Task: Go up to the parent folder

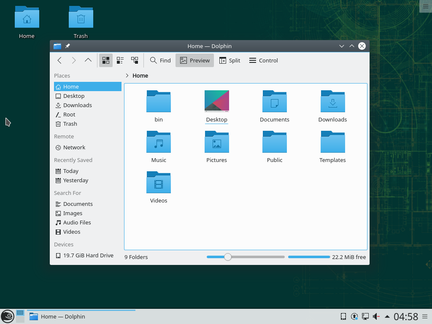Action: pyautogui.click(x=88, y=60)
